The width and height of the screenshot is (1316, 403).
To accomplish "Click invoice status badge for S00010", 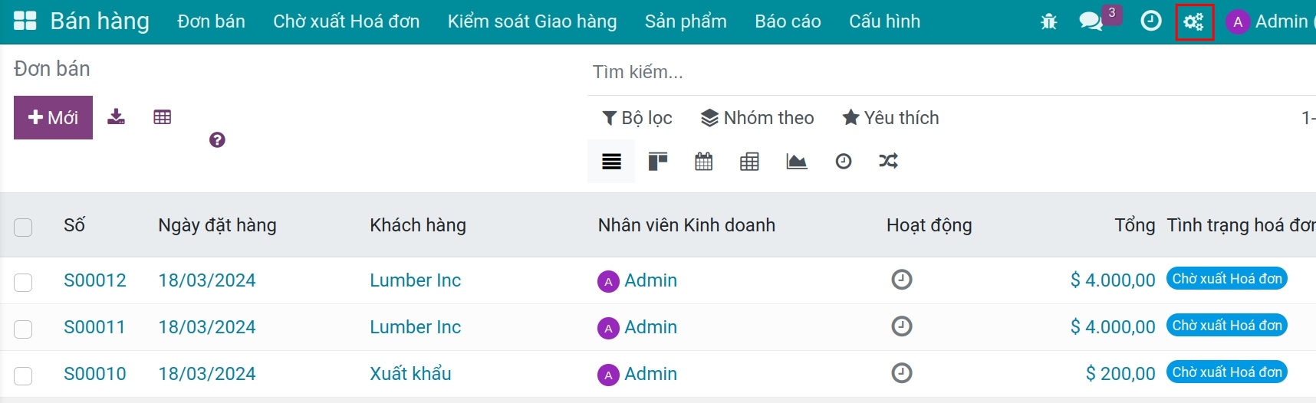I will click(x=1227, y=372).
